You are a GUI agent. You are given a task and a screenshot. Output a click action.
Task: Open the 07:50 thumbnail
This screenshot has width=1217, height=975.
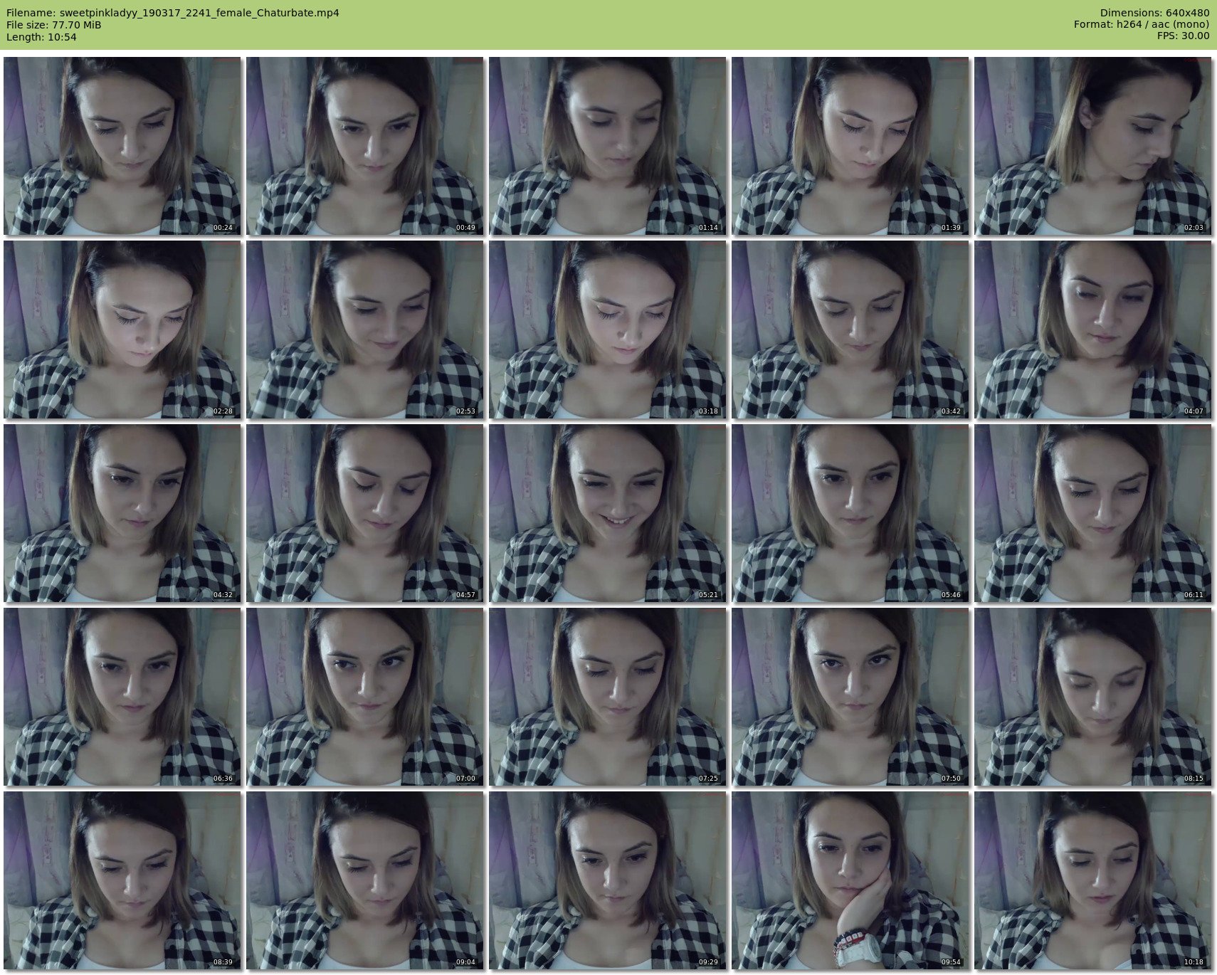pyautogui.click(x=850, y=697)
